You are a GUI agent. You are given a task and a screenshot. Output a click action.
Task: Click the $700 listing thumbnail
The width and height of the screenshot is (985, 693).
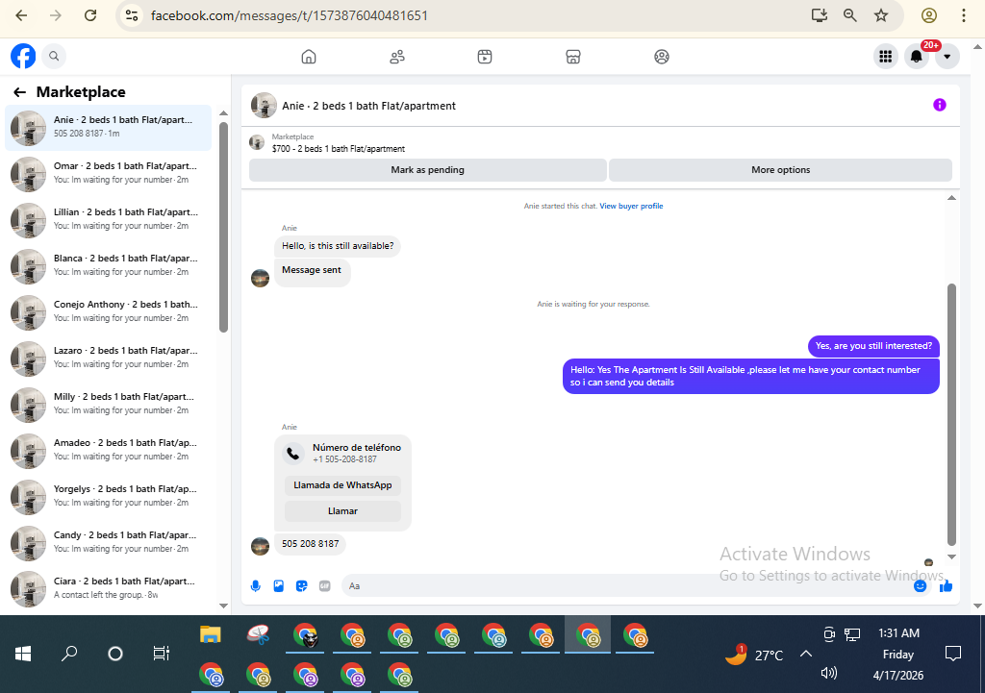tap(257, 142)
